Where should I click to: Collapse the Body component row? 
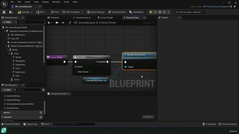[8, 50]
